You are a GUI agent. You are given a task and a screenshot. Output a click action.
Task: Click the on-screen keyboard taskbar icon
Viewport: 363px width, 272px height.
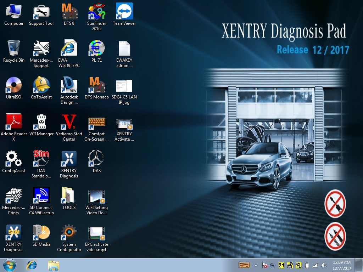click(244, 265)
